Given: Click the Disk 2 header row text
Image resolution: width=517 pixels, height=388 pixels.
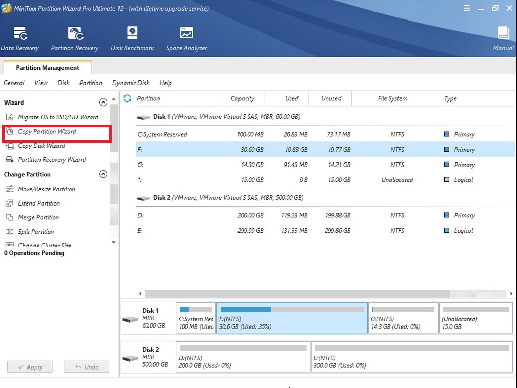Looking at the screenshot, I should [228, 198].
